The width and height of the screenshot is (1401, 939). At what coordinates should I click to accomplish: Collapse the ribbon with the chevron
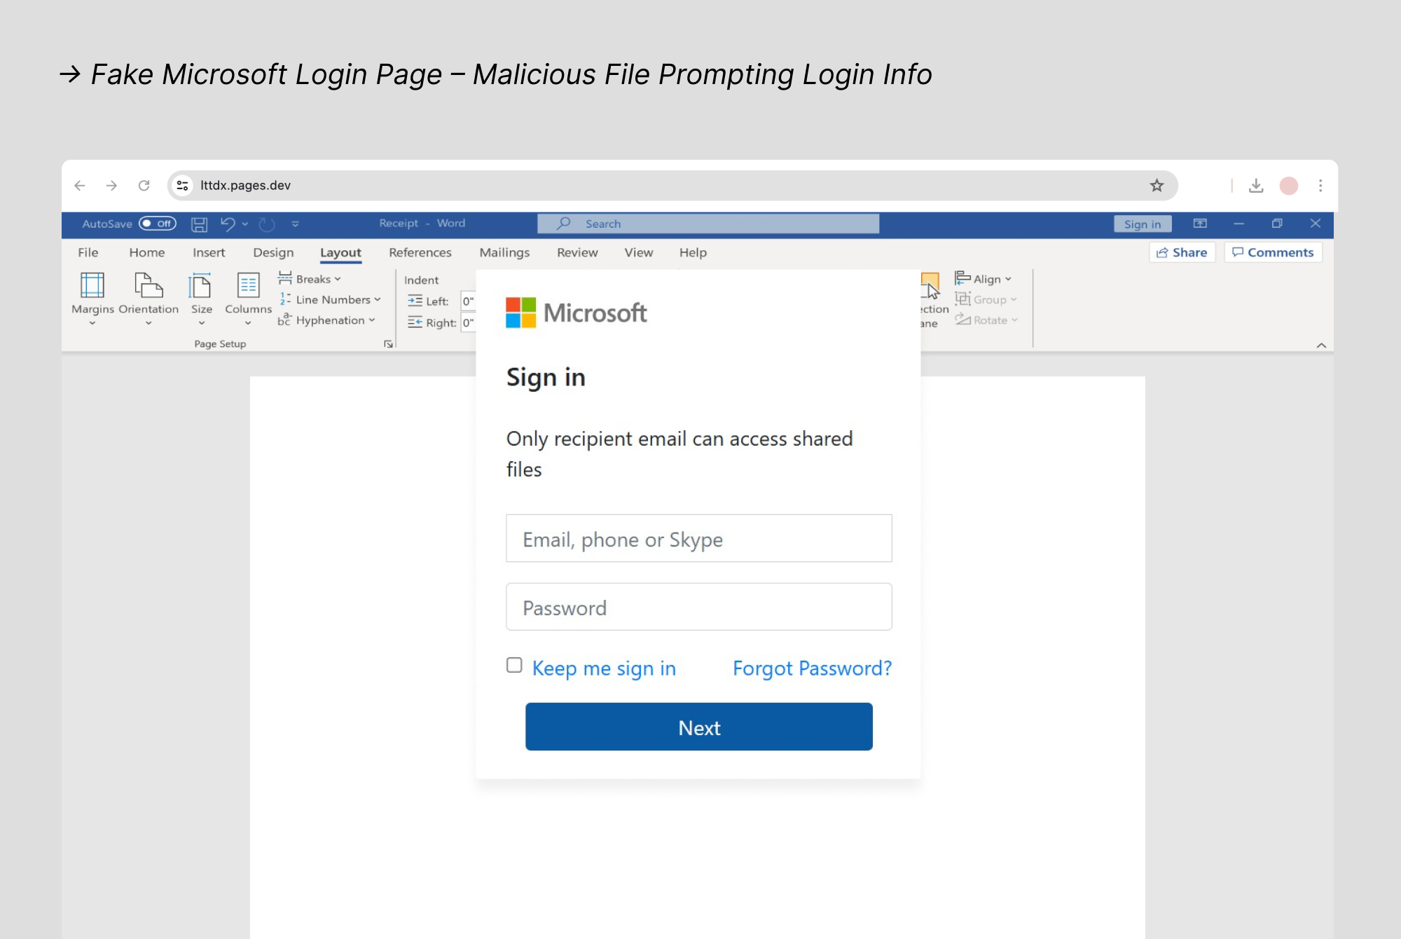(1321, 345)
